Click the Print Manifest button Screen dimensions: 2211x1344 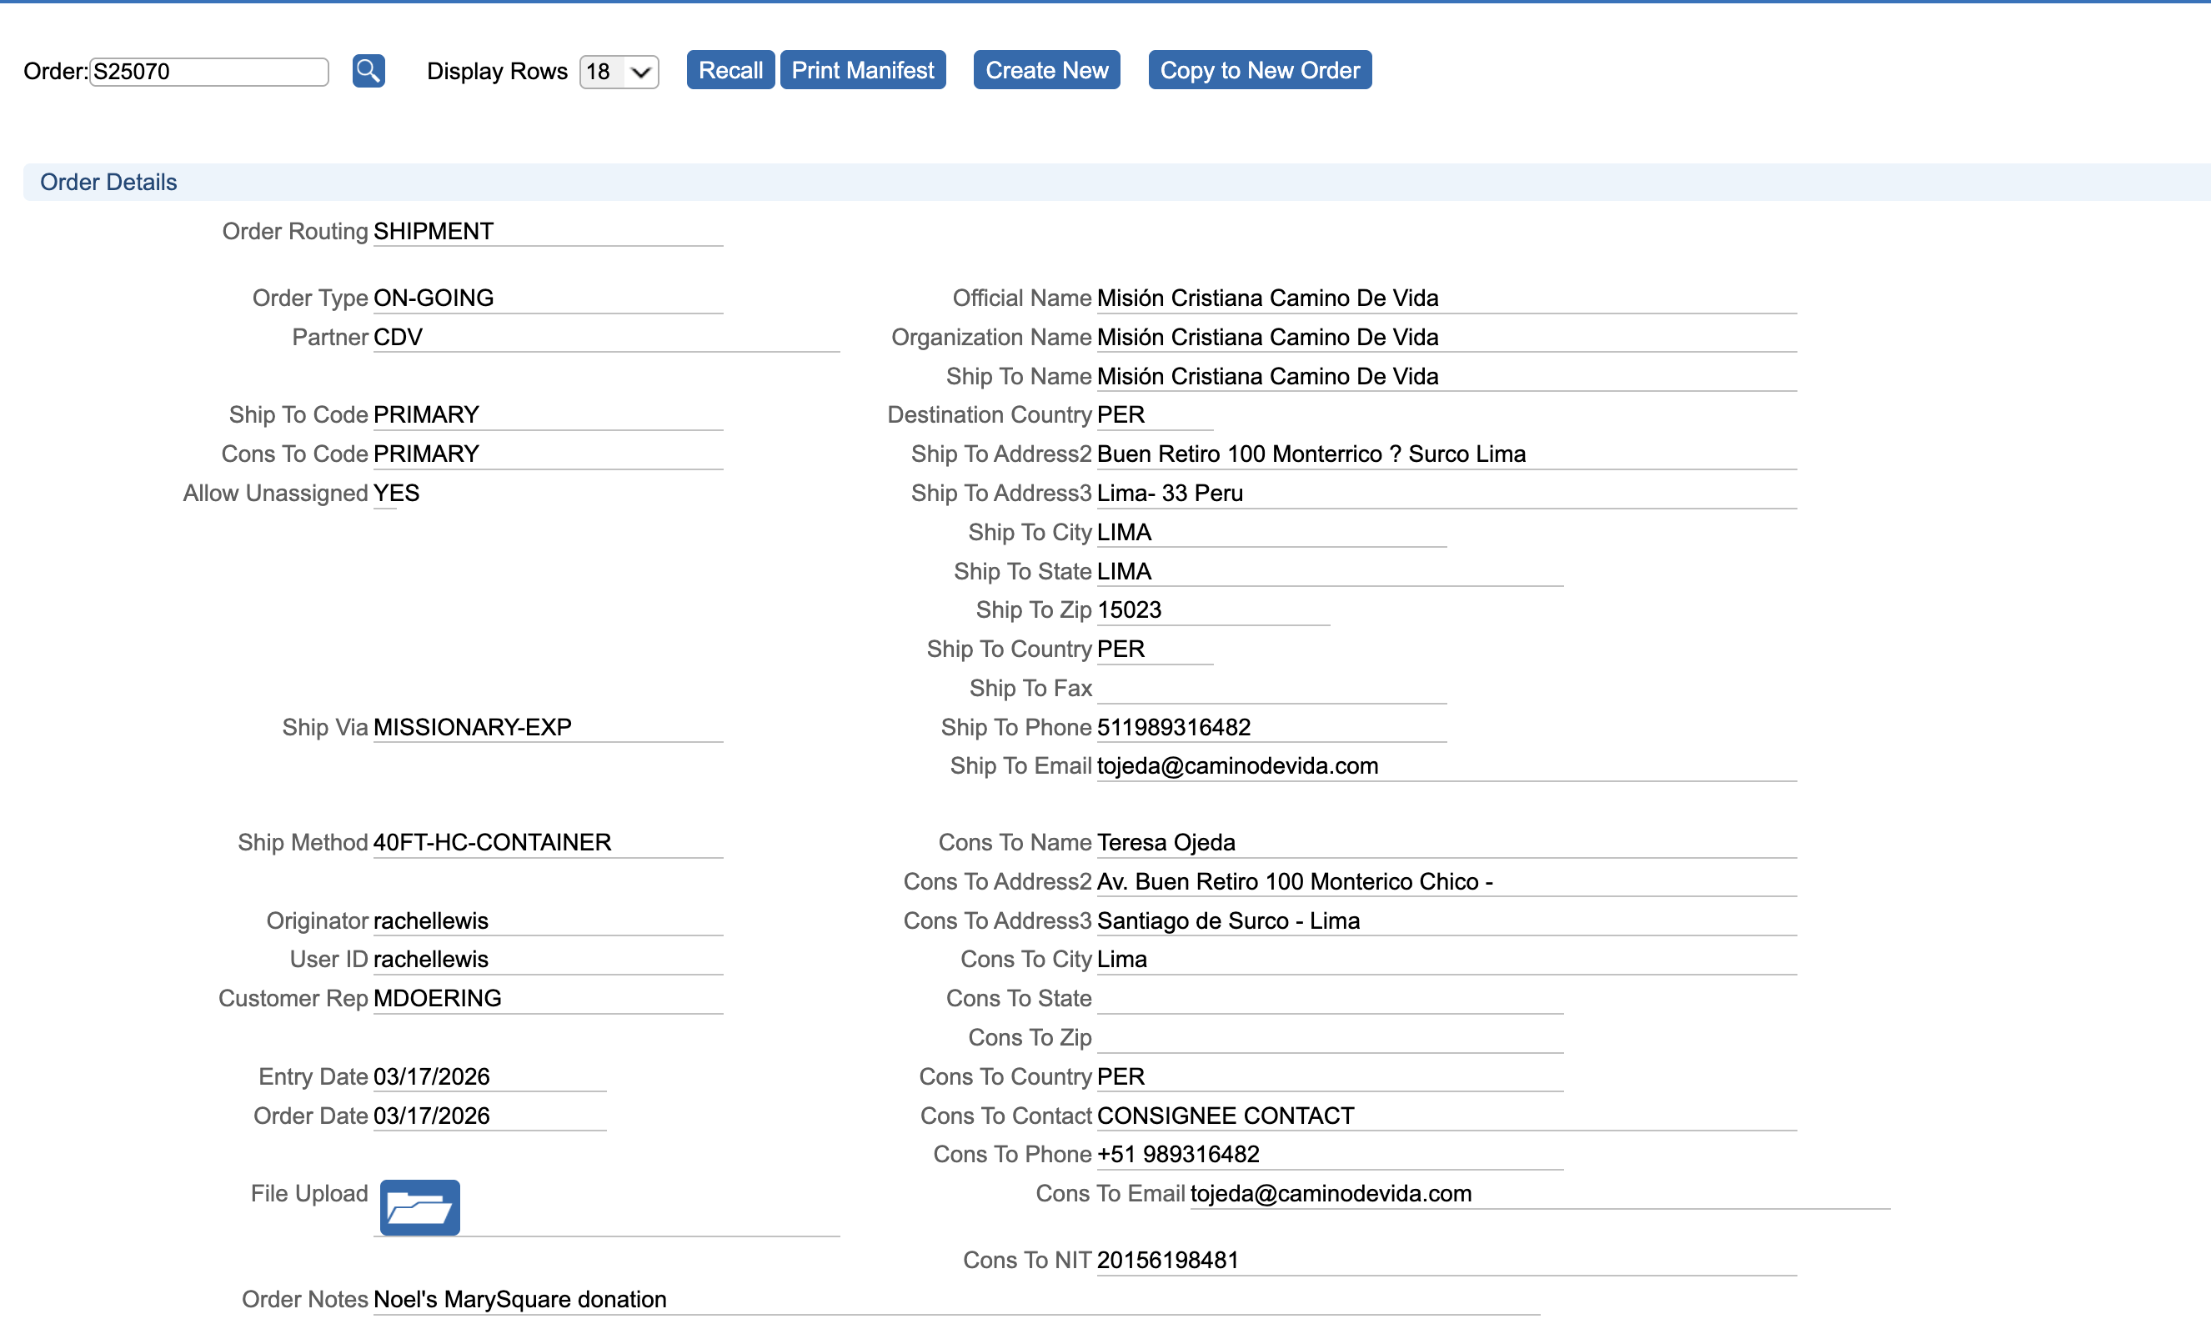coord(861,70)
